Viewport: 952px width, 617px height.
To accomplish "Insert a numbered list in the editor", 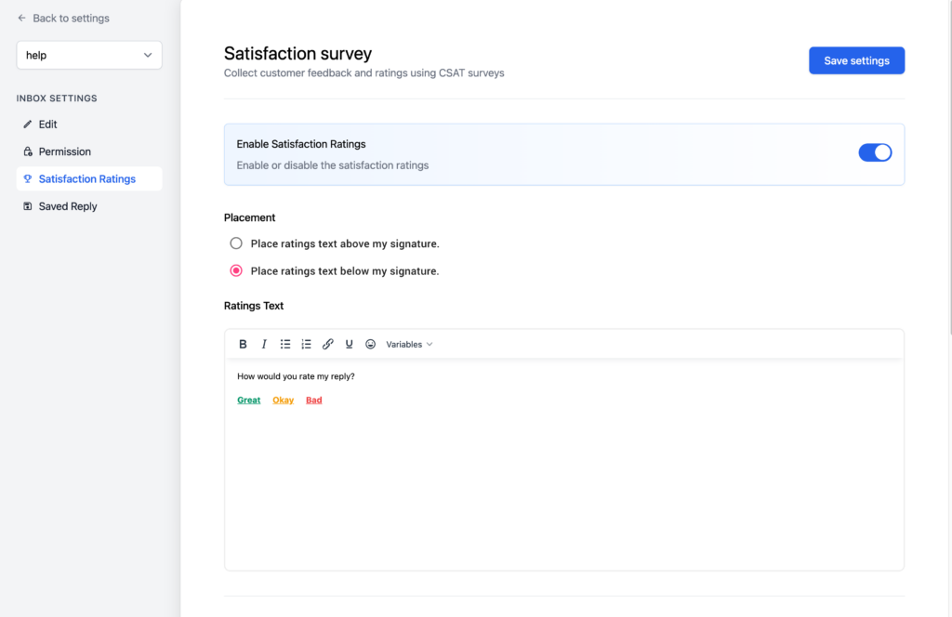I will coord(307,344).
